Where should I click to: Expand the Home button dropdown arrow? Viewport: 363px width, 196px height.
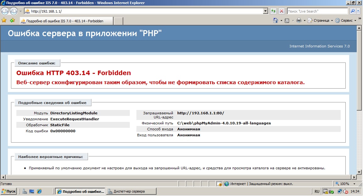point(281,21)
